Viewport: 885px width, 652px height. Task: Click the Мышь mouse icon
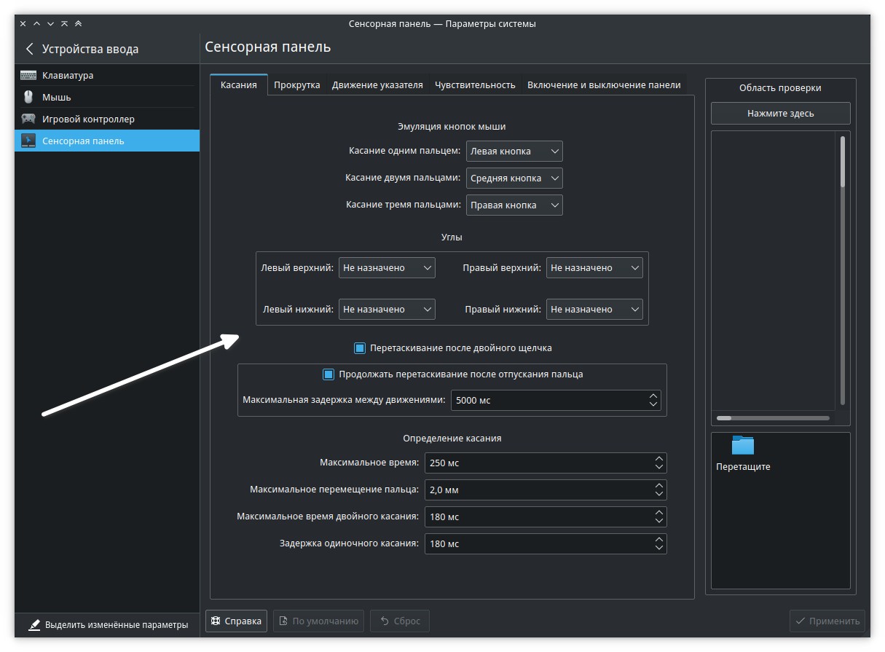28,97
